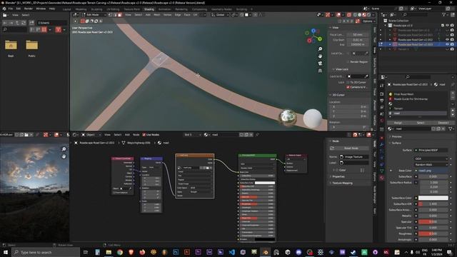Viewport: 457px width, 257px height.
Task: Toggle the X-ray icon in the viewport header
Action: point(348,15)
